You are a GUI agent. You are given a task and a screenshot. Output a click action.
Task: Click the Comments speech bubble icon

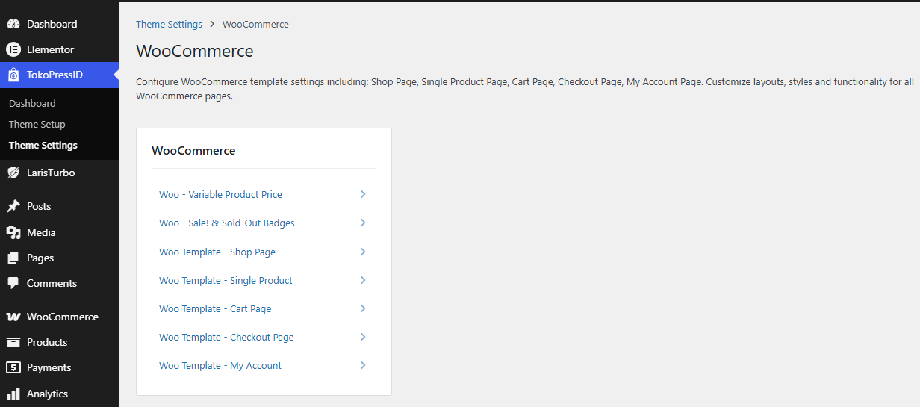coord(13,283)
